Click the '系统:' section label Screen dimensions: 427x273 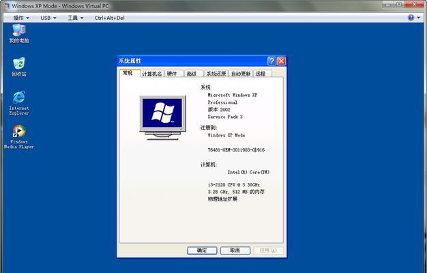pos(207,87)
